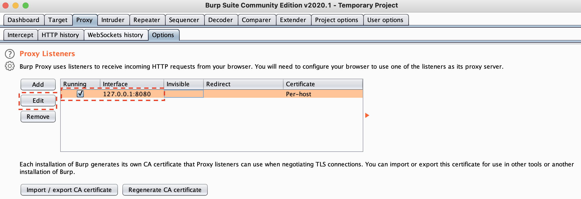Switch to the Intercept sub-tab

(x=21, y=35)
